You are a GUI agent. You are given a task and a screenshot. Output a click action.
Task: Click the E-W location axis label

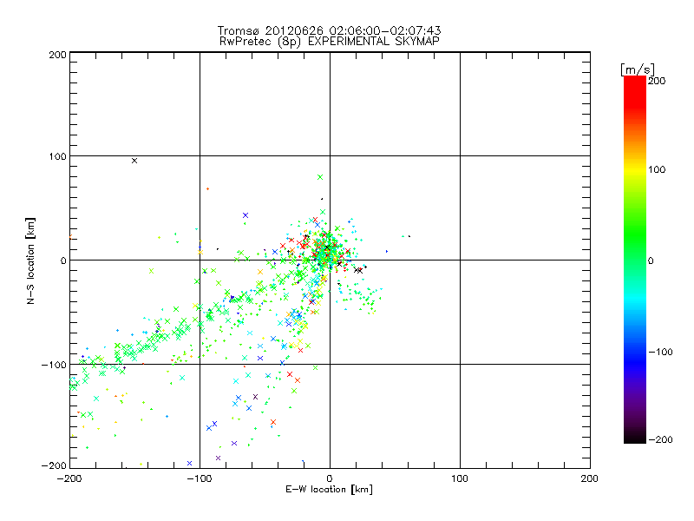(329, 491)
